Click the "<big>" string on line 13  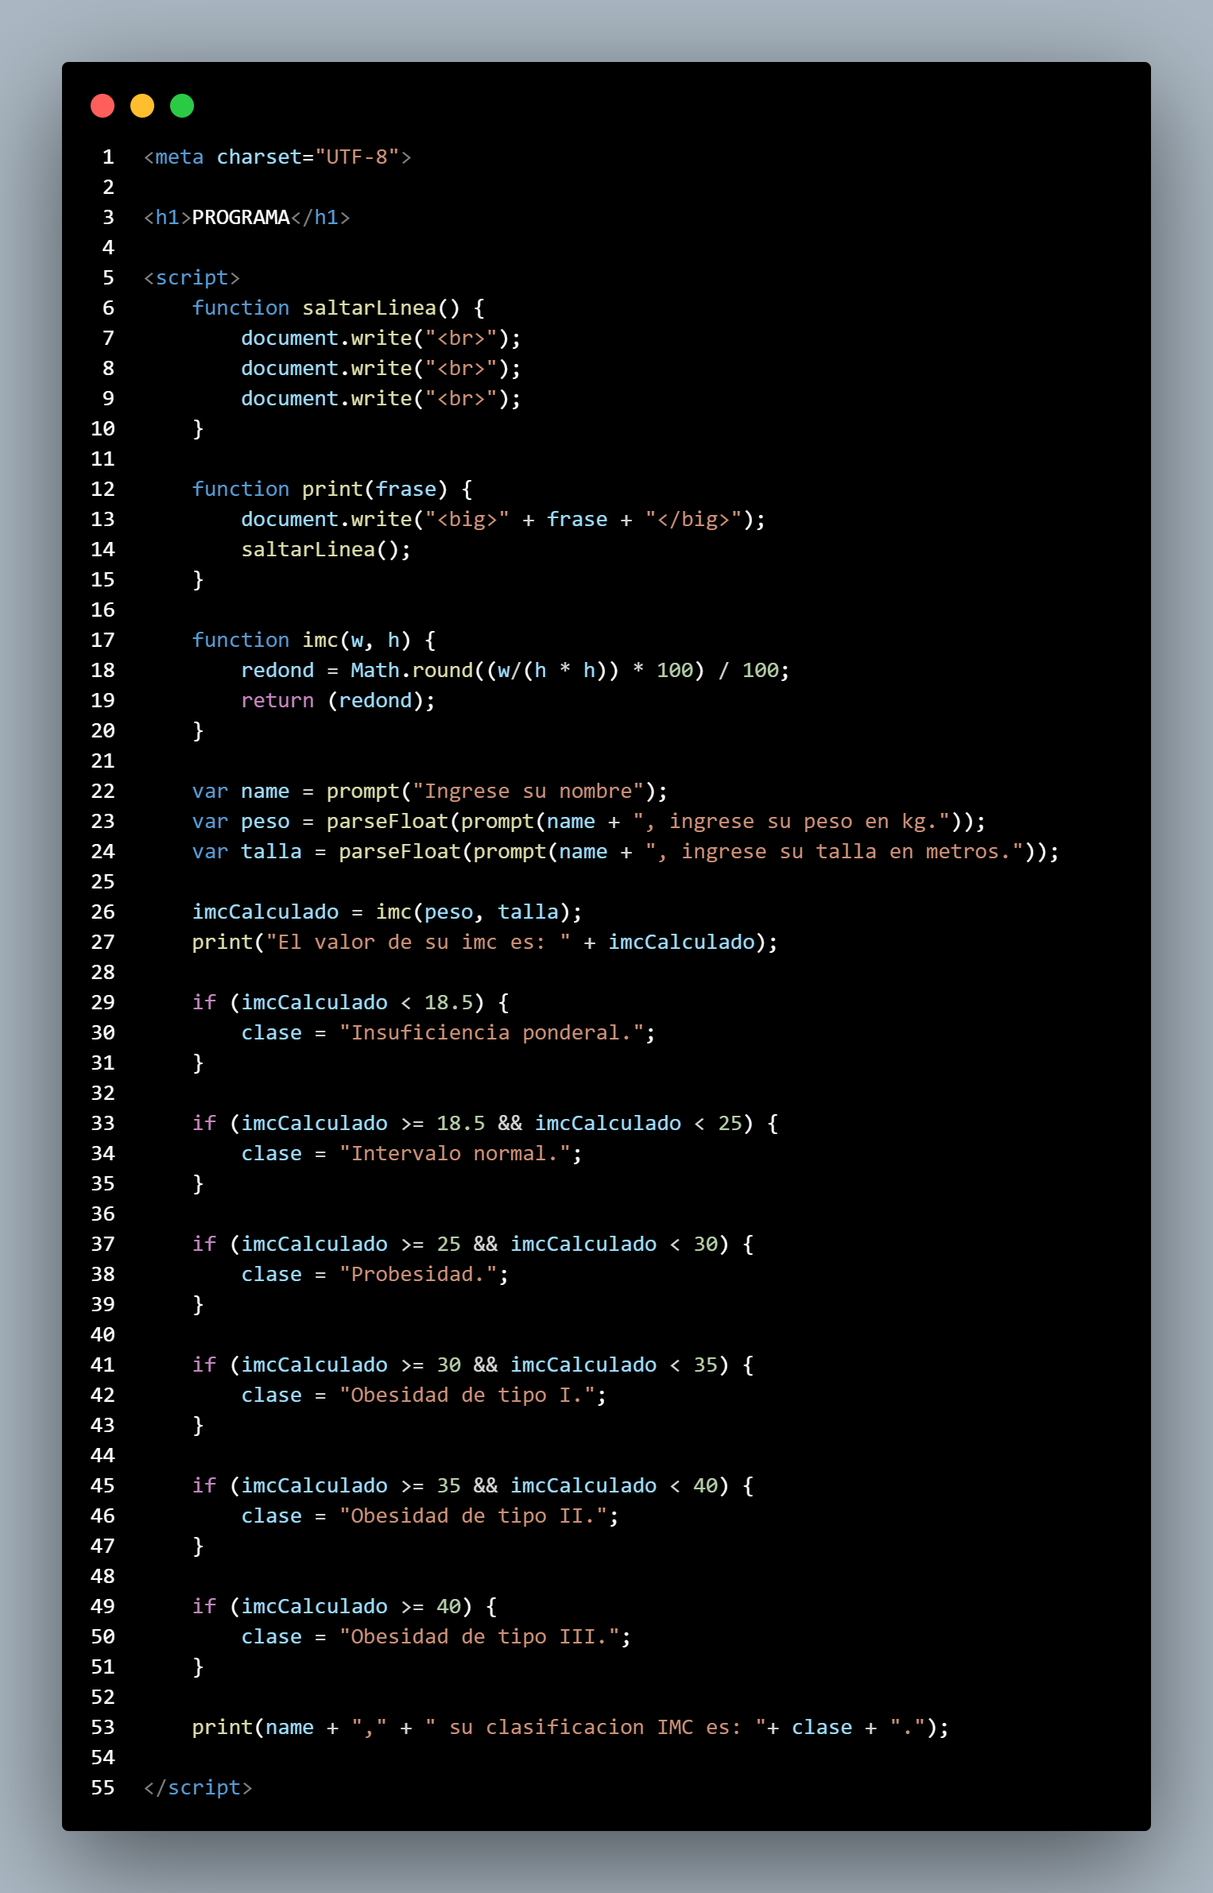(467, 520)
